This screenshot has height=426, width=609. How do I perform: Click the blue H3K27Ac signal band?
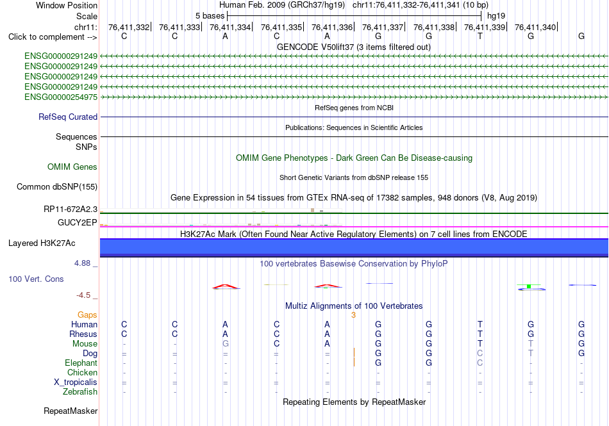coord(354,247)
